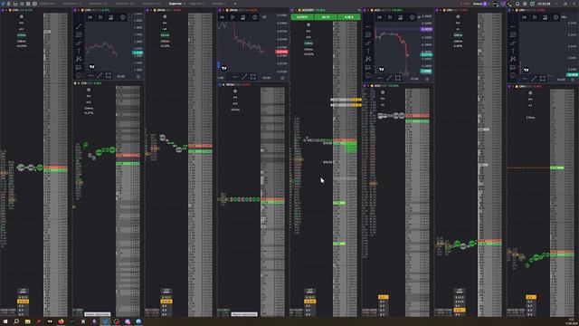
Task: Click the TradingView logo on first chart
Action: [92, 67]
